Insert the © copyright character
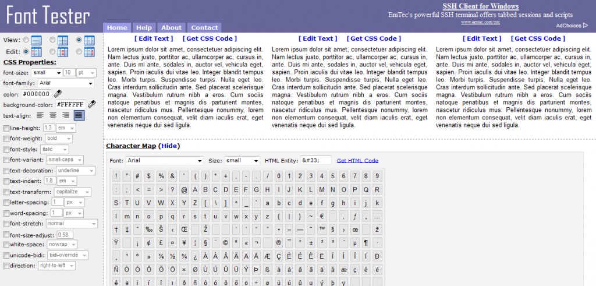 [x=225, y=243]
